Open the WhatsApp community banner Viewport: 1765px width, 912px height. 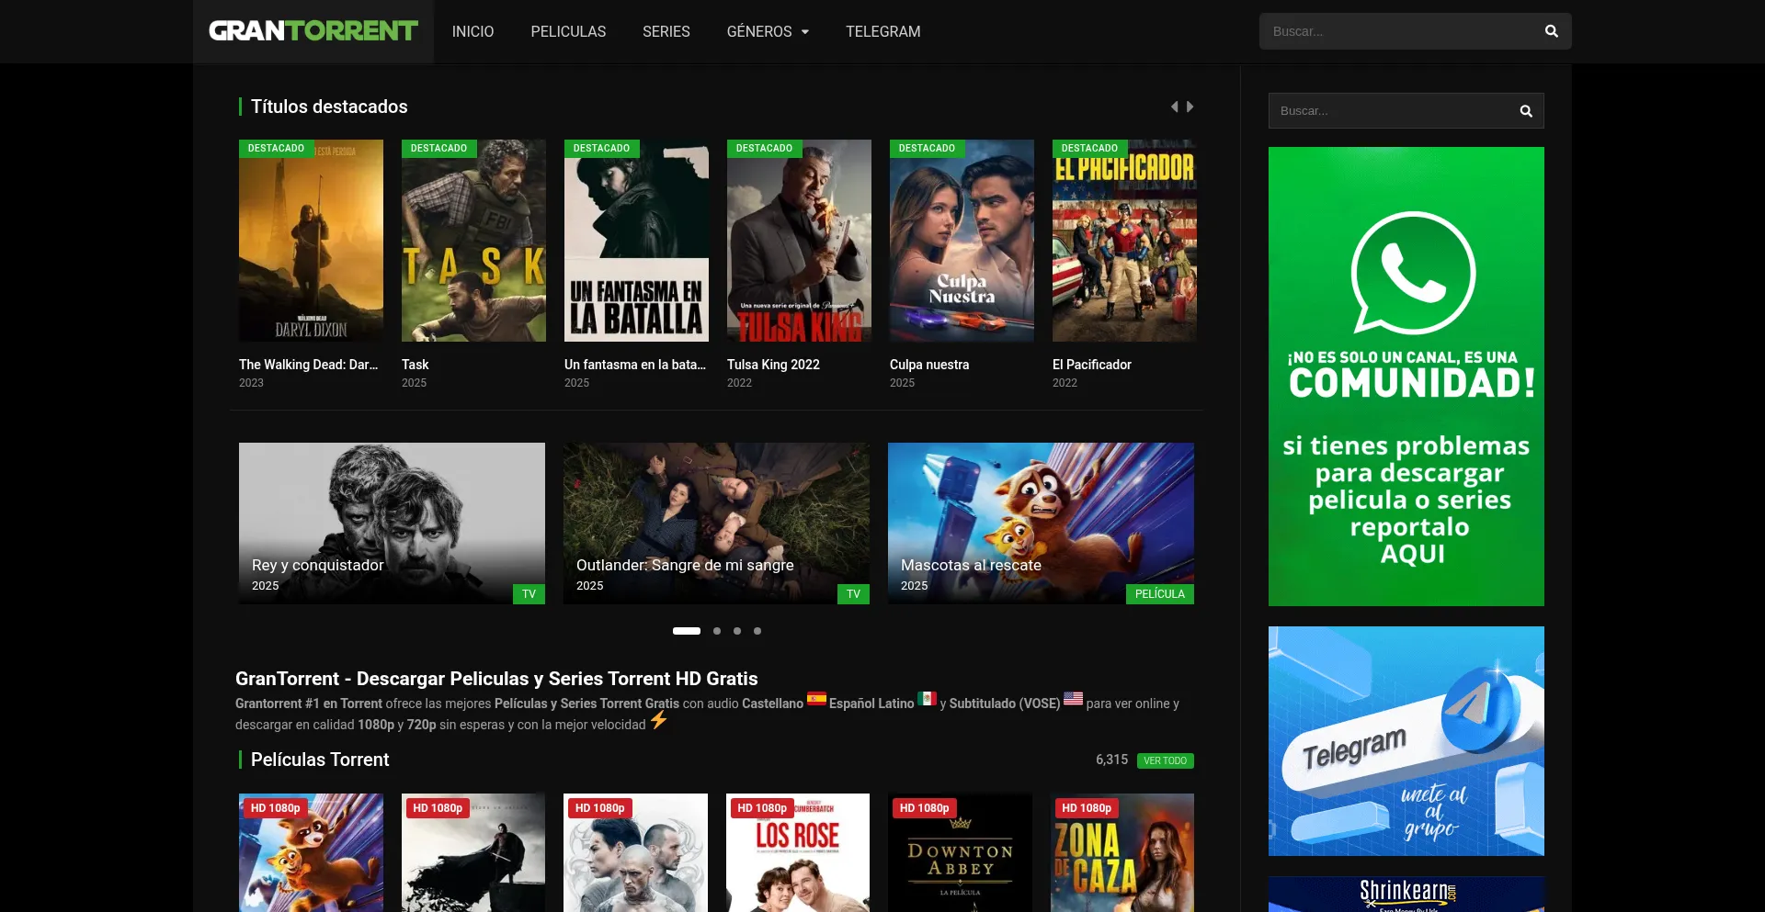click(x=1406, y=377)
